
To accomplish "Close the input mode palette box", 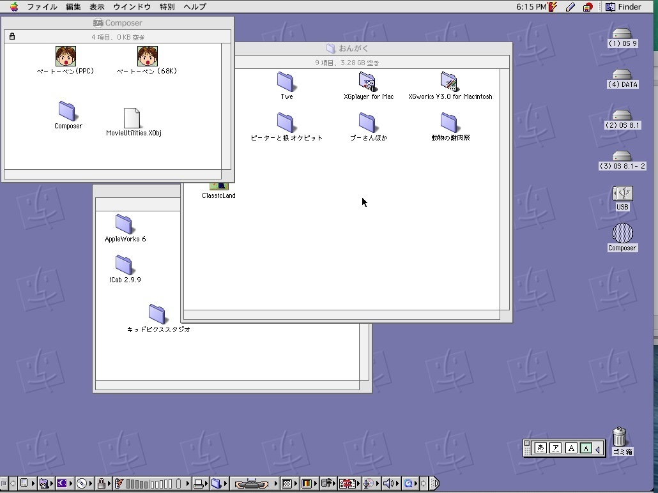I will tap(527, 443).
